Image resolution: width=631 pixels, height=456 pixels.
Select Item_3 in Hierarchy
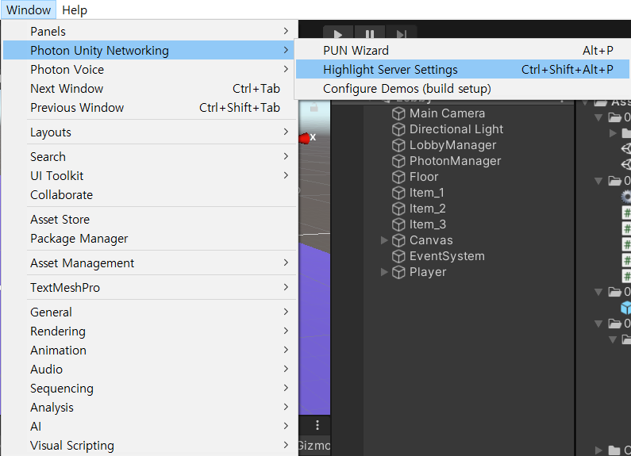coord(428,224)
